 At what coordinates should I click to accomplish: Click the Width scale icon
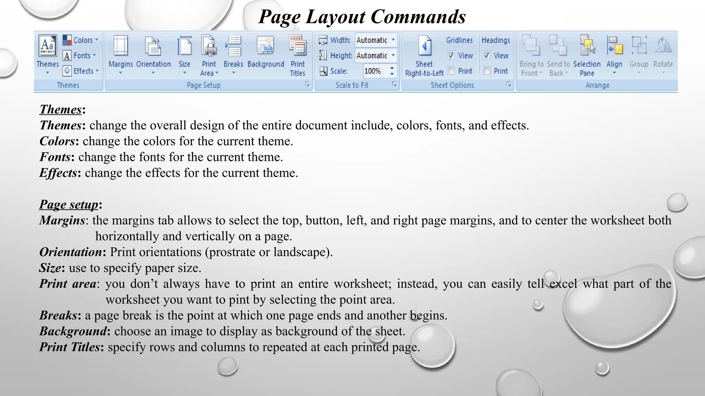[323, 40]
